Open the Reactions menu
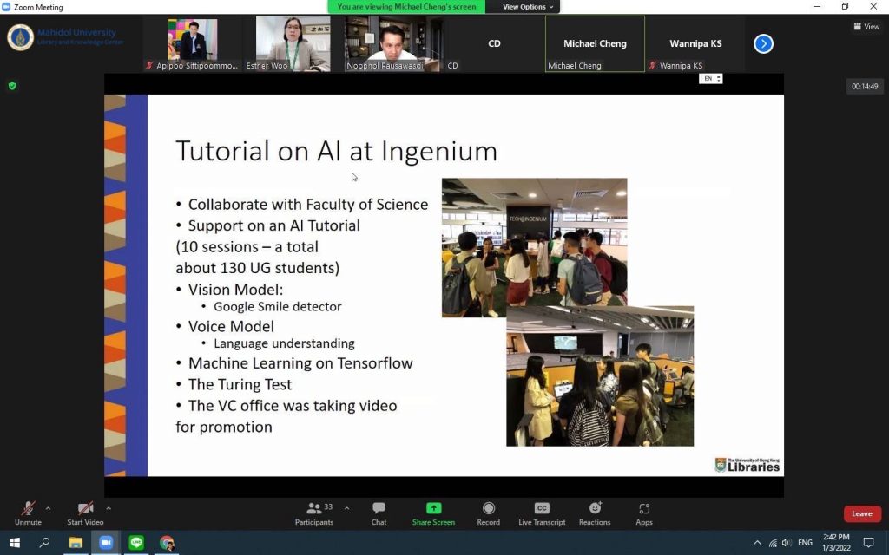889x555 pixels. [x=595, y=512]
